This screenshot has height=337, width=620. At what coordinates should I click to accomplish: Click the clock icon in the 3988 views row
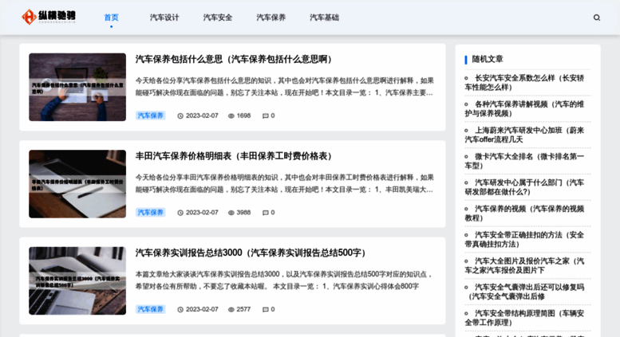tap(180, 213)
